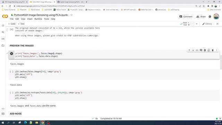This screenshot has width=222, height=125.
Task: Open taskbar search
Action: click(x=8, y=123)
